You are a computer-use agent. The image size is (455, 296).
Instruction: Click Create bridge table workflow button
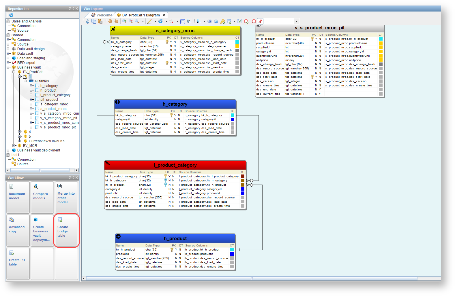click(66, 231)
